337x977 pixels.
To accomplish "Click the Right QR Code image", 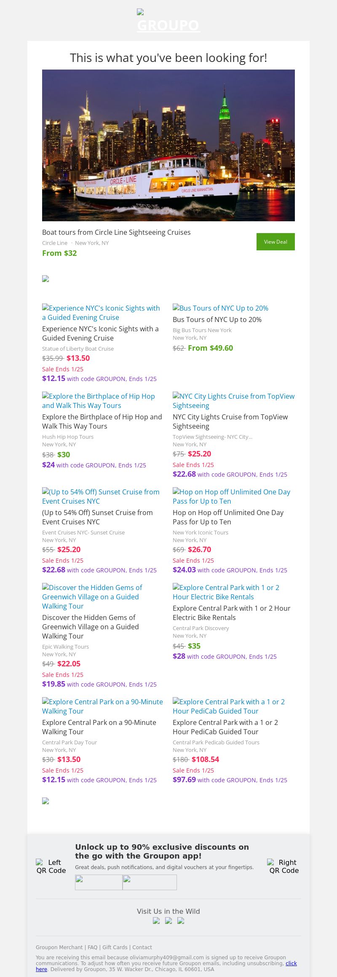I will pos(284,866).
